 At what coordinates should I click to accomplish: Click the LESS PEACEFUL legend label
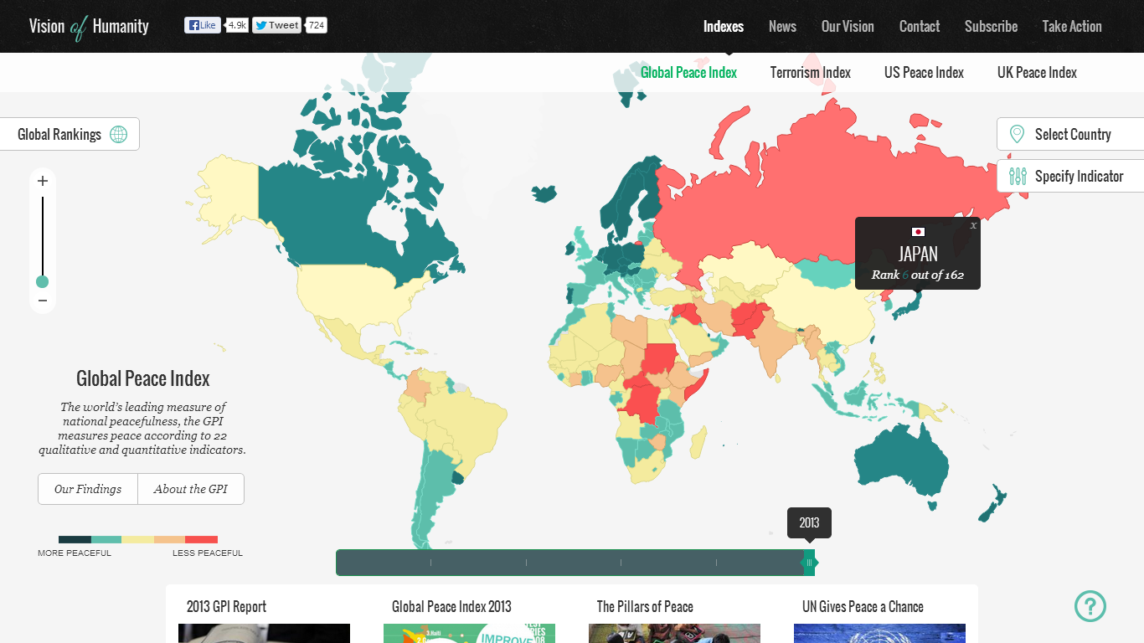point(208,553)
